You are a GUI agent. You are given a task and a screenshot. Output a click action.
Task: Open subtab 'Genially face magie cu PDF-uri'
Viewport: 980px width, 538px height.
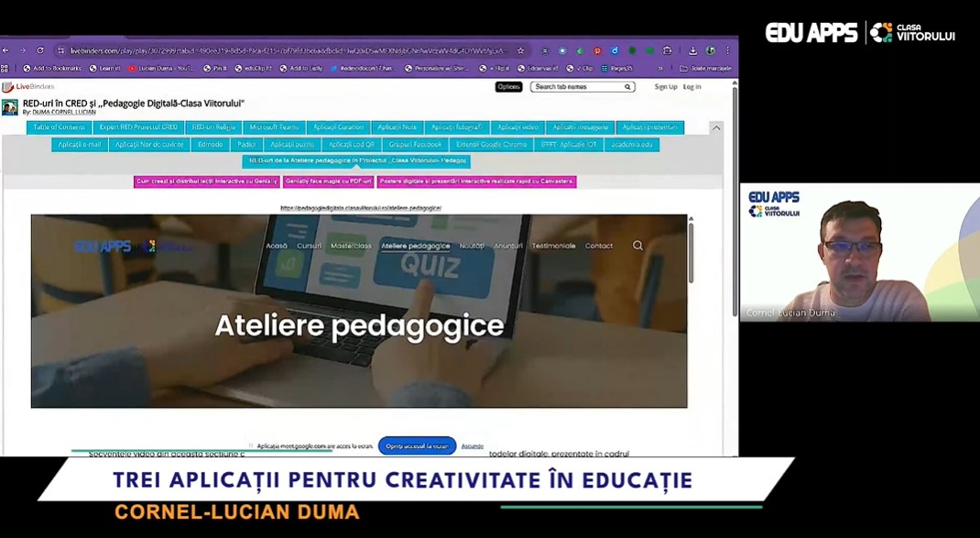pos(329,181)
